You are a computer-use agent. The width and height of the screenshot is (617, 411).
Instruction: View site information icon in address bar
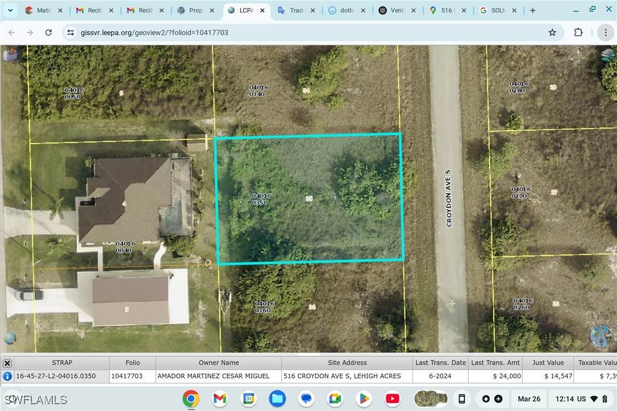point(70,32)
